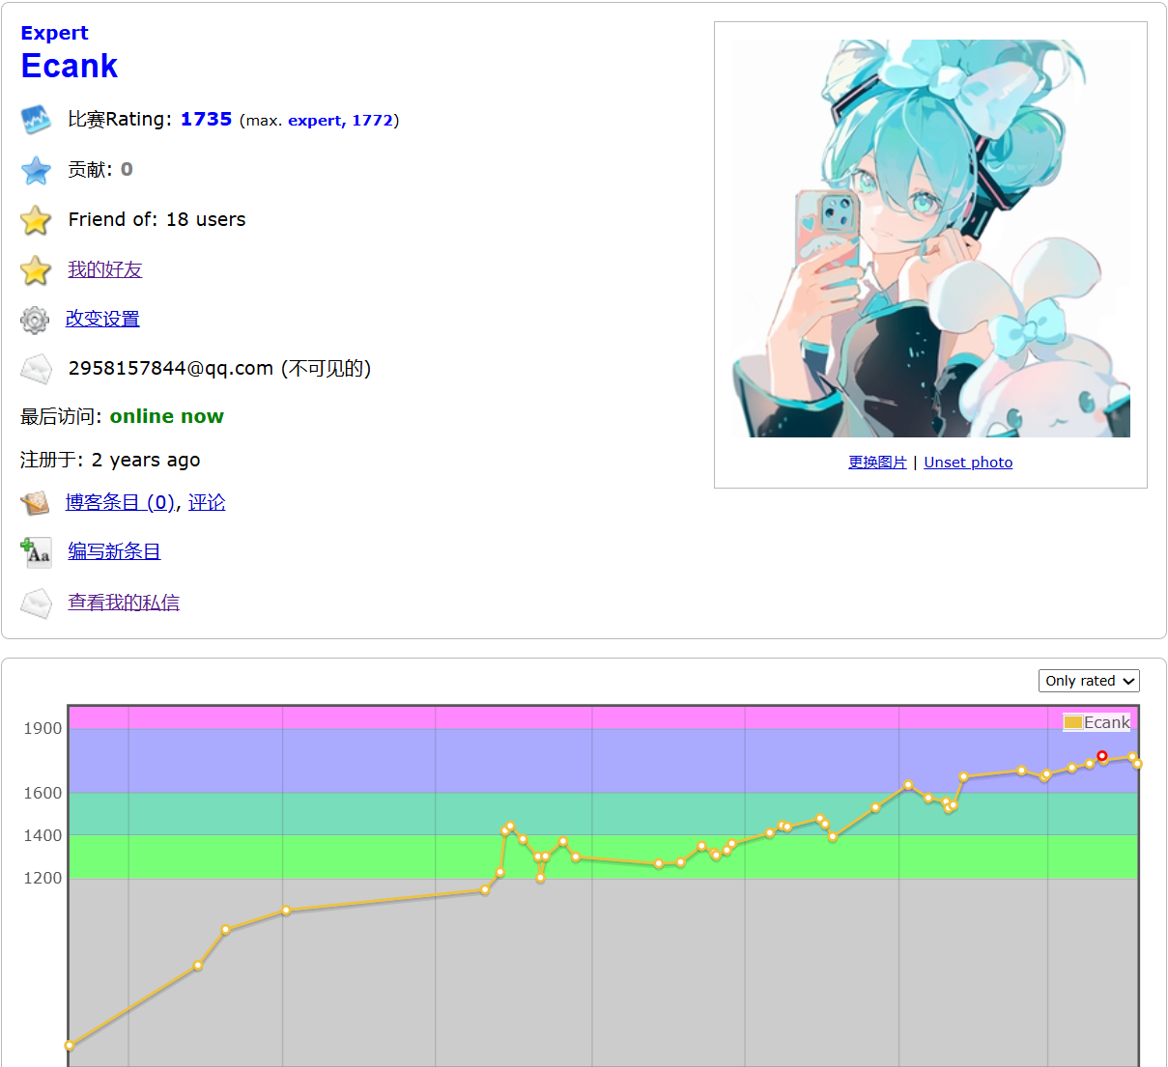Open the 评论 comments link
This screenshot has height=1067, width=1168.
coord(207,502)
